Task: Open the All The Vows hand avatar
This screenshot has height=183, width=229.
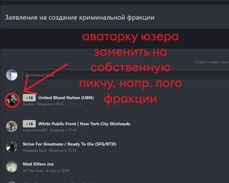Action: coord(12,167)
